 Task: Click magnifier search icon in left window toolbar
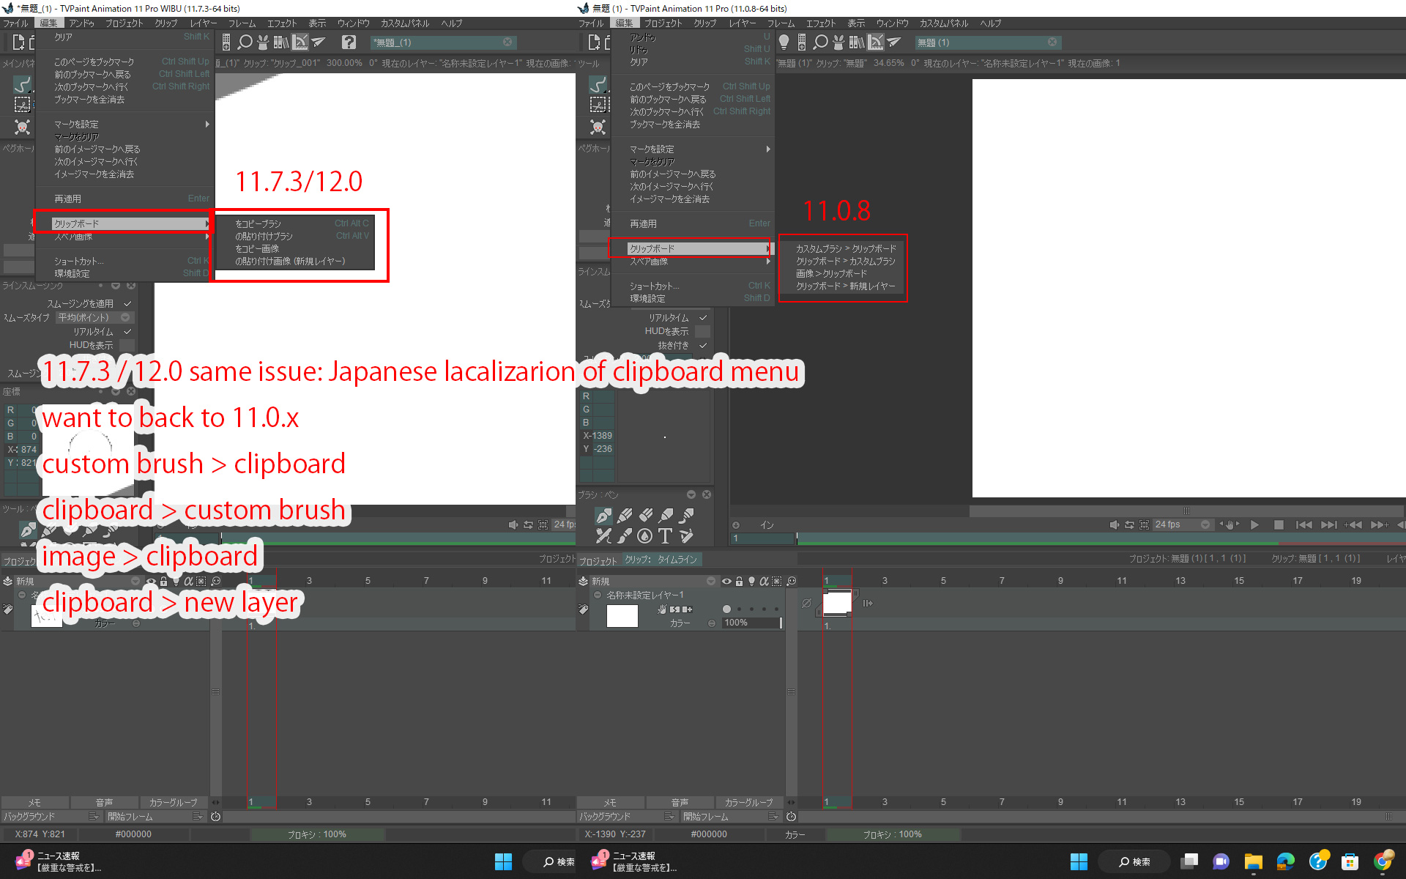pos(245,42)
